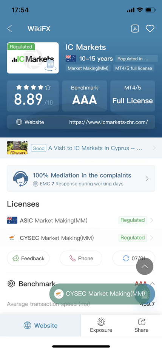Screen dimensions: 162x351
Task: Tap the Feedback button
Action: [28, 258]
